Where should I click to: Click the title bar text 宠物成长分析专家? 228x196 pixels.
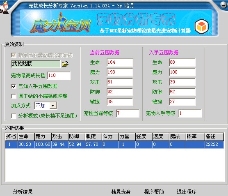click(48, 6)
